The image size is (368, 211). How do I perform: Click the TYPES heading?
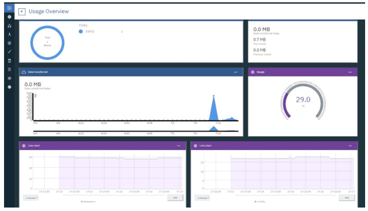coord(83,25)
